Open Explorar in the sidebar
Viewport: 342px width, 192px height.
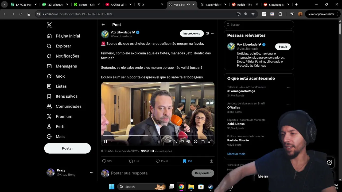pos(59,46)
